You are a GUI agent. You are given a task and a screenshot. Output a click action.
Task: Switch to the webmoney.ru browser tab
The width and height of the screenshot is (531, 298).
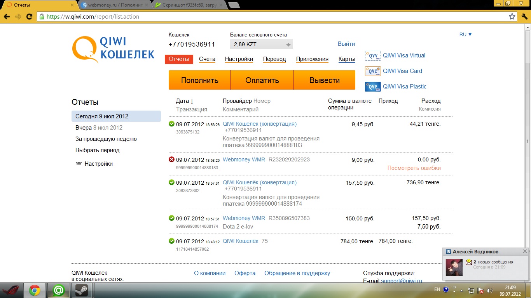(x=114, y=5)
